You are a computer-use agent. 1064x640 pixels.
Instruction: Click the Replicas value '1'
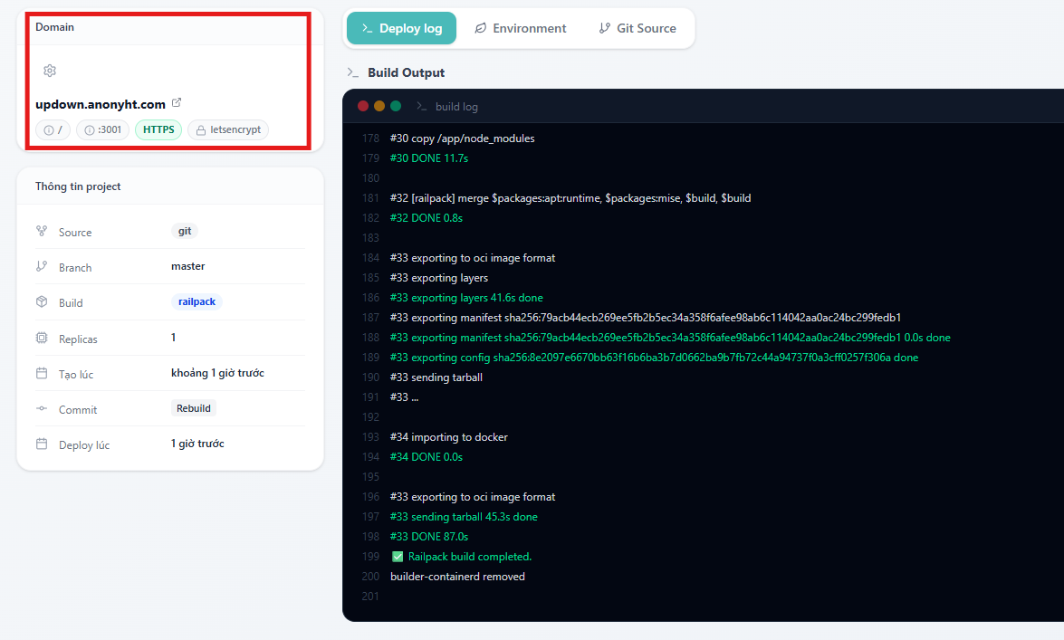174,338
